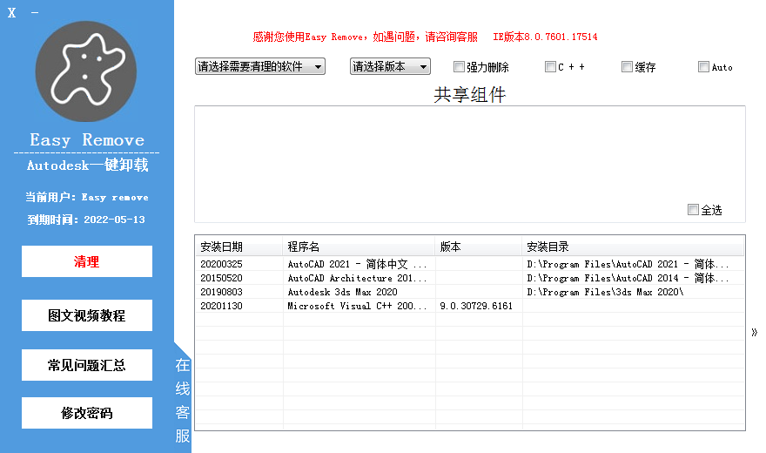Close the window with the X button
This screenshot has height=453, width=766.
coord(11,13)
